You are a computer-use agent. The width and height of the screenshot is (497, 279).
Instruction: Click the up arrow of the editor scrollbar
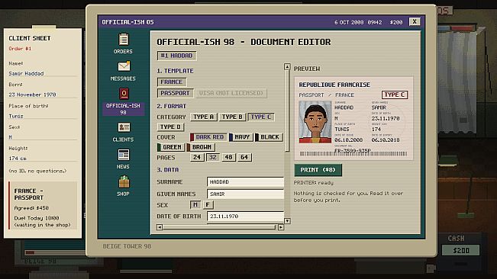[x=287, y=66]
